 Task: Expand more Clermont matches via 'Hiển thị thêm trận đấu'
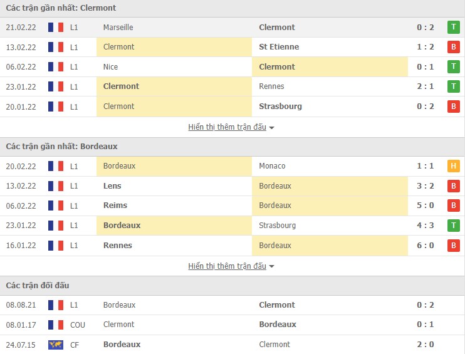[x=227, y=127]
